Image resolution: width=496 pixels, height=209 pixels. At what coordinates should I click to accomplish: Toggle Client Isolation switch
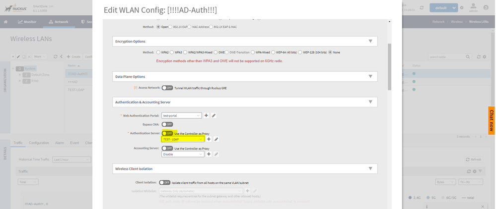[x=164, y=182]
